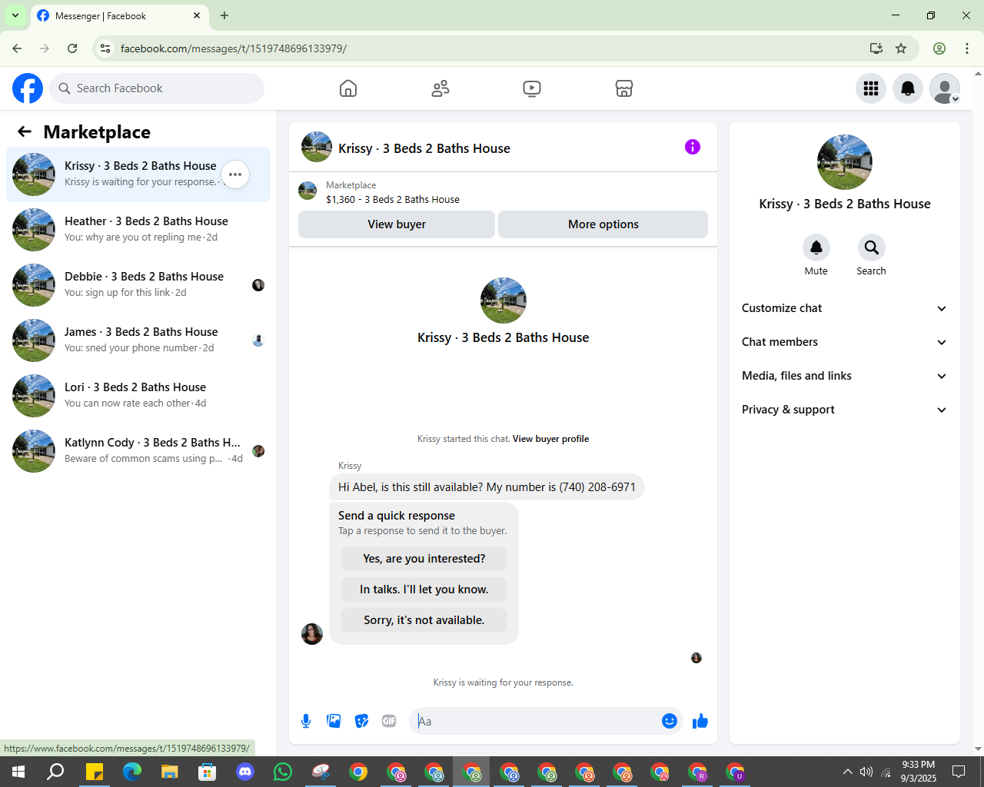Viewport: 984px width, 787px height.
Task: Choose a sticker from the sticker icon
Action: pyautogui.click(x=361, y=721)
